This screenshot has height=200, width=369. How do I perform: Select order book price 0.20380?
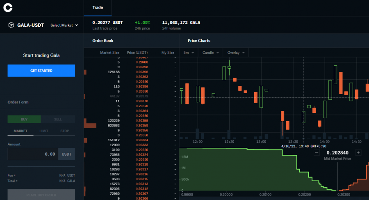click(142, 92)
